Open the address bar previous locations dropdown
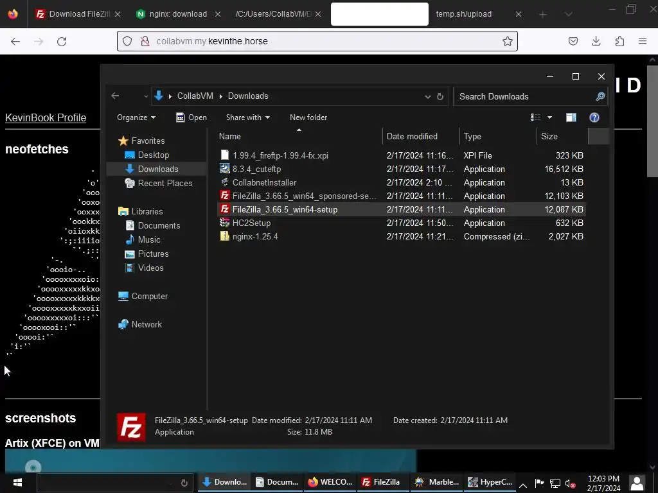Image resolution: width=658 pixels, height=493 pixels. click(x=427, y=96)
